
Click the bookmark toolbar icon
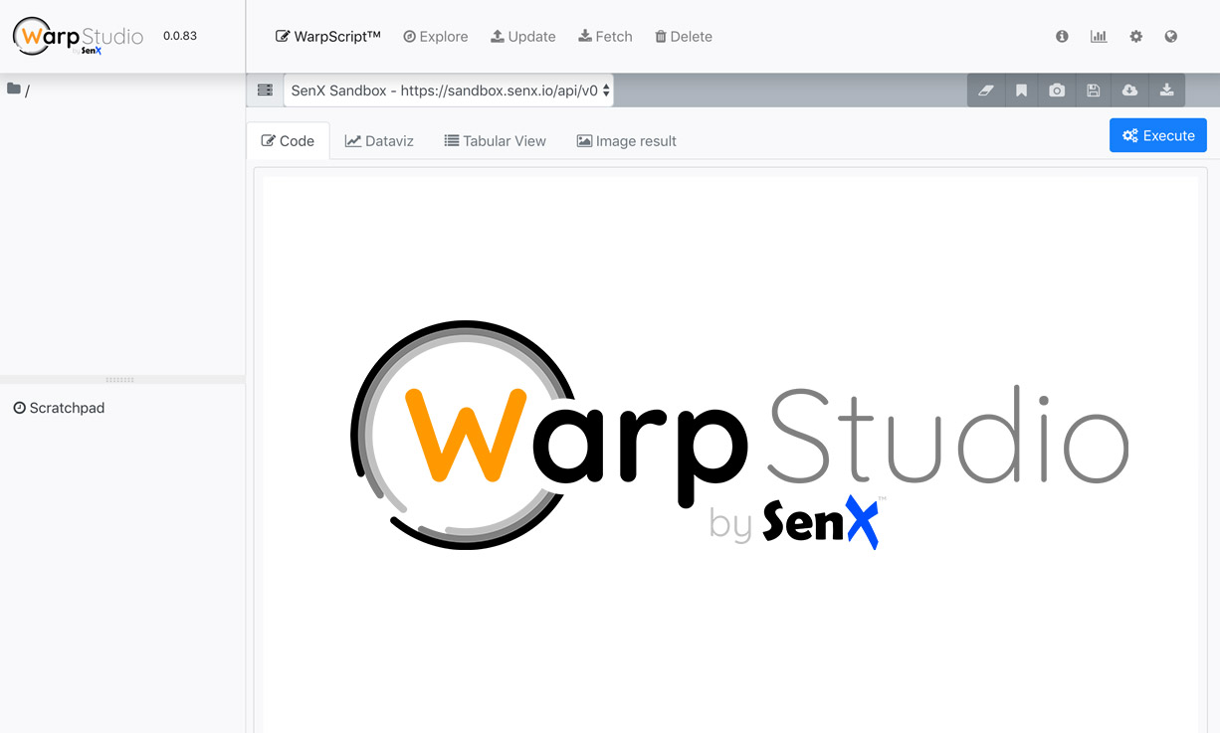[1021, 91]
